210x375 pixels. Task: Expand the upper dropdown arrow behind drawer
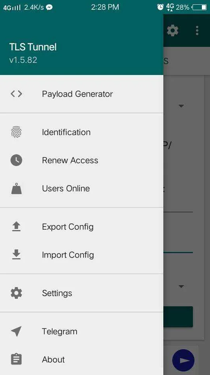click(182, 106)
